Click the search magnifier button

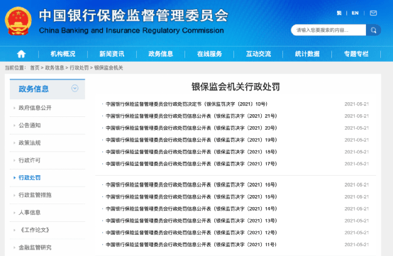[373, 30]
